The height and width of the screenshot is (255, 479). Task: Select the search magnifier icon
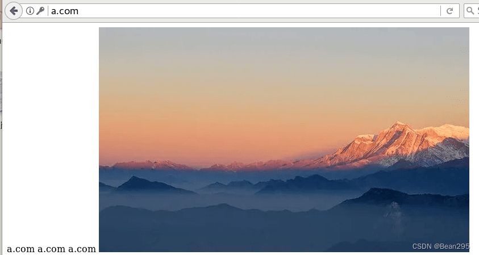click(470, 11)
